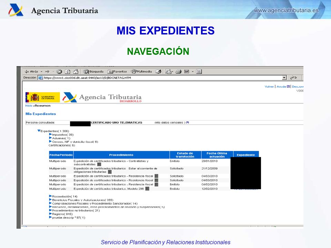331x248 pixels.
Task: Click the Expediente column header
Action: click(x=246, y=155)
